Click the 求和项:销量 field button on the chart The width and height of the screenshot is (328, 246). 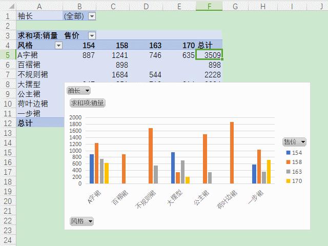click(x=88, y=103)
